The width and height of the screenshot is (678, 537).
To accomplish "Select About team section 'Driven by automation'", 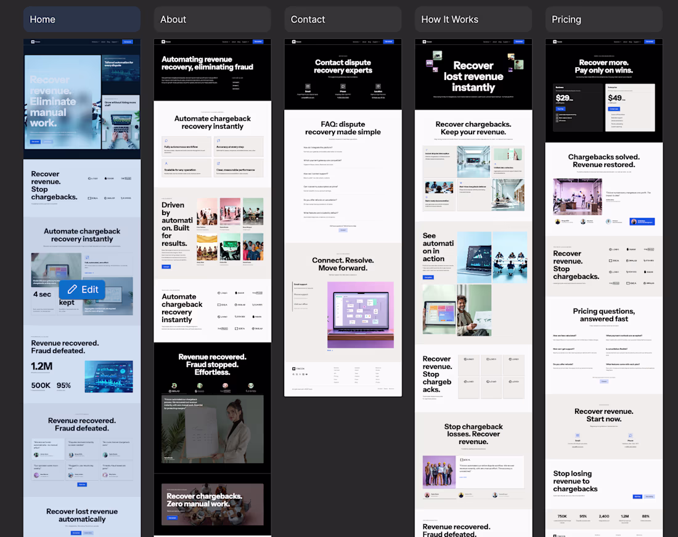I will [x=212, y=233].
